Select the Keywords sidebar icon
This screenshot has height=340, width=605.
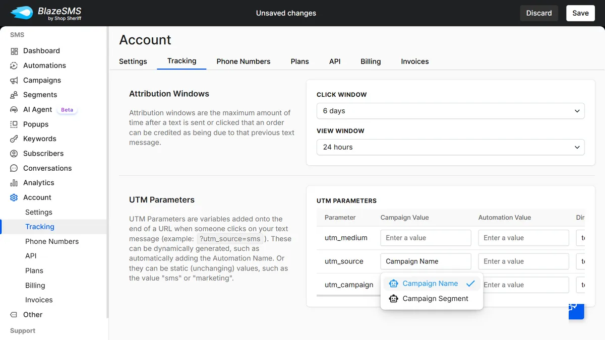coord(14,139)
